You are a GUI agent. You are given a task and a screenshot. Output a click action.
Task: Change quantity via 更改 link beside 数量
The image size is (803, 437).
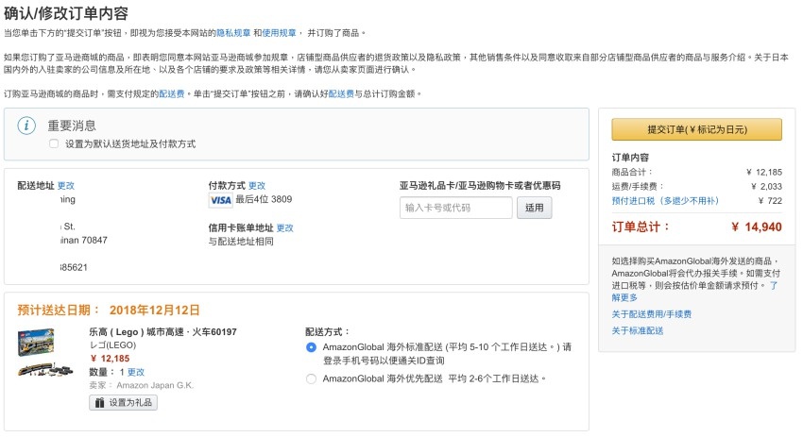(136, 372)
